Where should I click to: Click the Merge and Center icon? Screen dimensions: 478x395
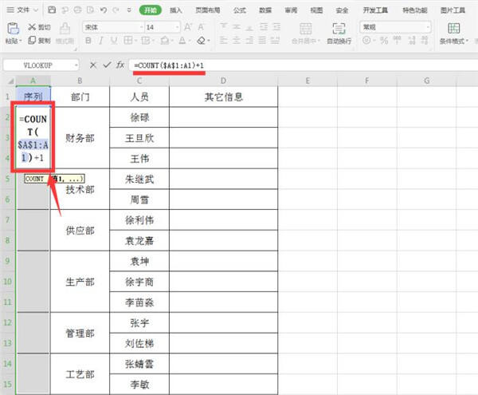(x=305, y=29)
